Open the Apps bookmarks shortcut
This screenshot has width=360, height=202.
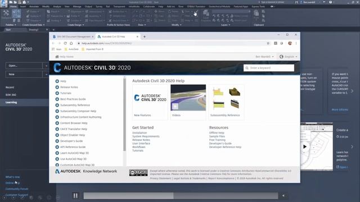[x=57, y=49]
